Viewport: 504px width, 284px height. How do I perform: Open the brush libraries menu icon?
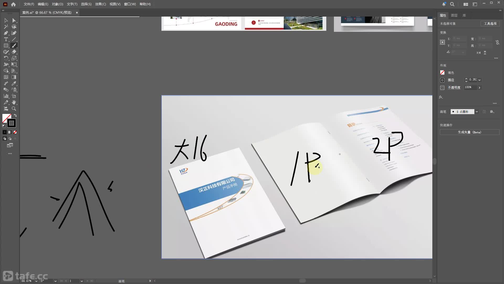[492, 112]
